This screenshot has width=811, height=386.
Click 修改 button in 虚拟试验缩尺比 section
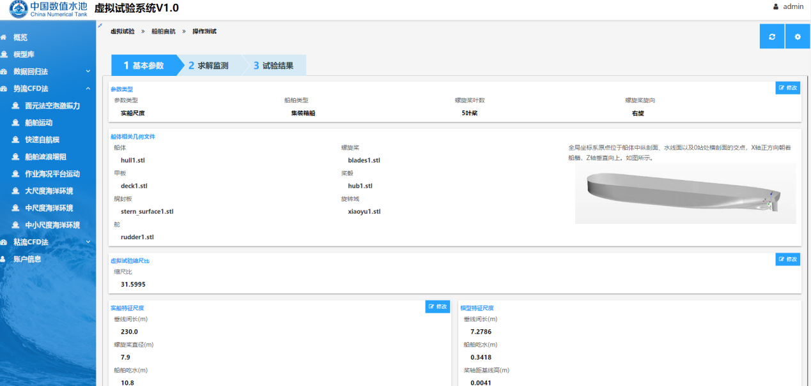787,259
